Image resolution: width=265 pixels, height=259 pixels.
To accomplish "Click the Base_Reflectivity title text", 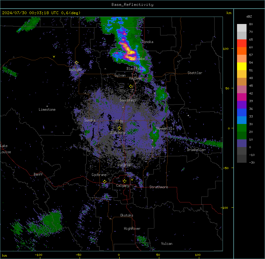I will pos(132,5).
